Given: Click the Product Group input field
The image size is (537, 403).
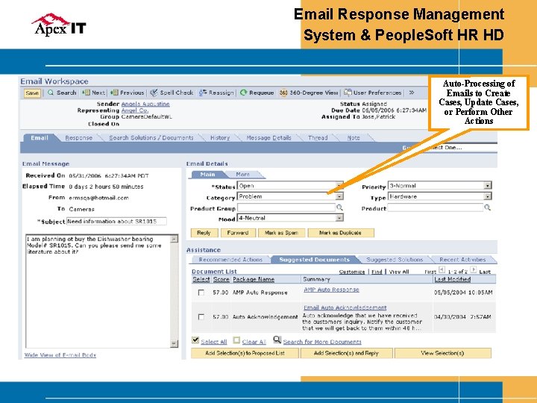Looking at the screenshot, I should tap(286, 207).
